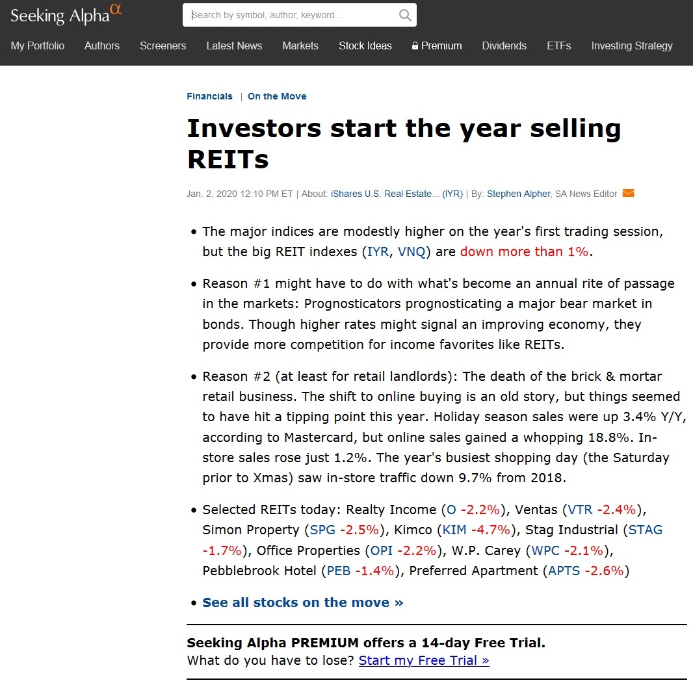Go to the Authors section
Image resolution: width=693 pixels, height=685 pixels.
tap(102, 46)
